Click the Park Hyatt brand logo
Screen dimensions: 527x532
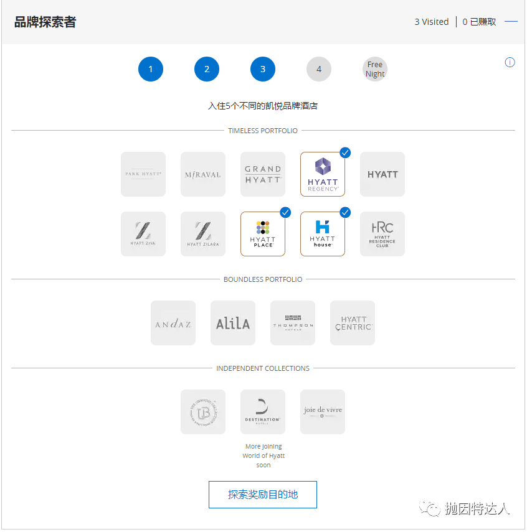point(143,174)
